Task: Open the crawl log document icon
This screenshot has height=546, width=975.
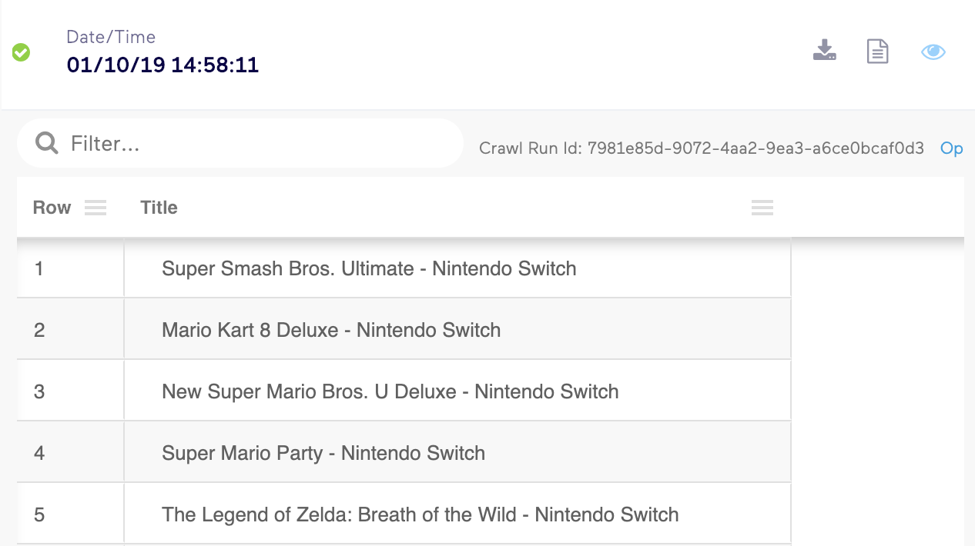Action: [877, 51]
